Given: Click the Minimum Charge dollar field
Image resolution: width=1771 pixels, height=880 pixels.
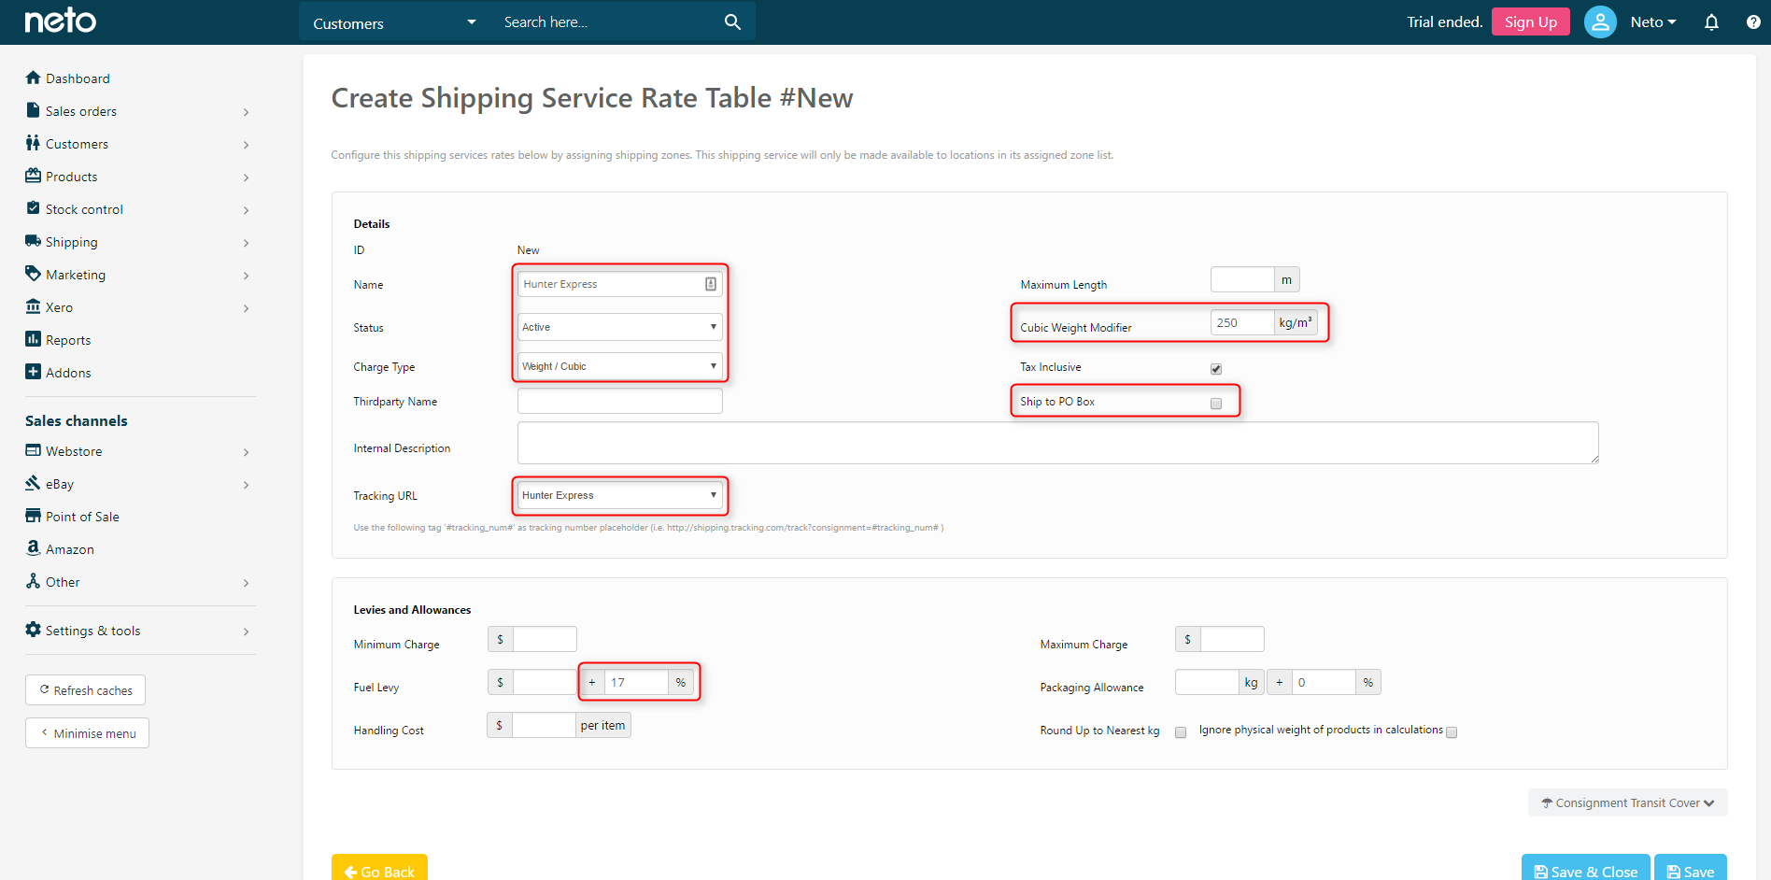Looking at the screenshot, I should pyautogui.click(x=545, y=639).
